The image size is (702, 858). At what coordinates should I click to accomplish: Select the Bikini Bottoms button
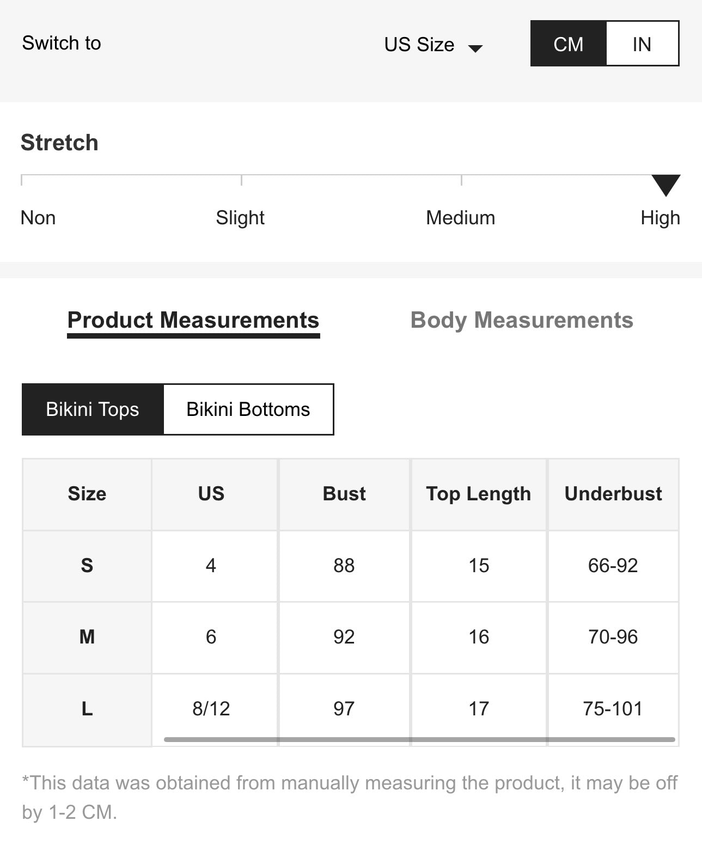pyautogui.click(x=248, y=409)
